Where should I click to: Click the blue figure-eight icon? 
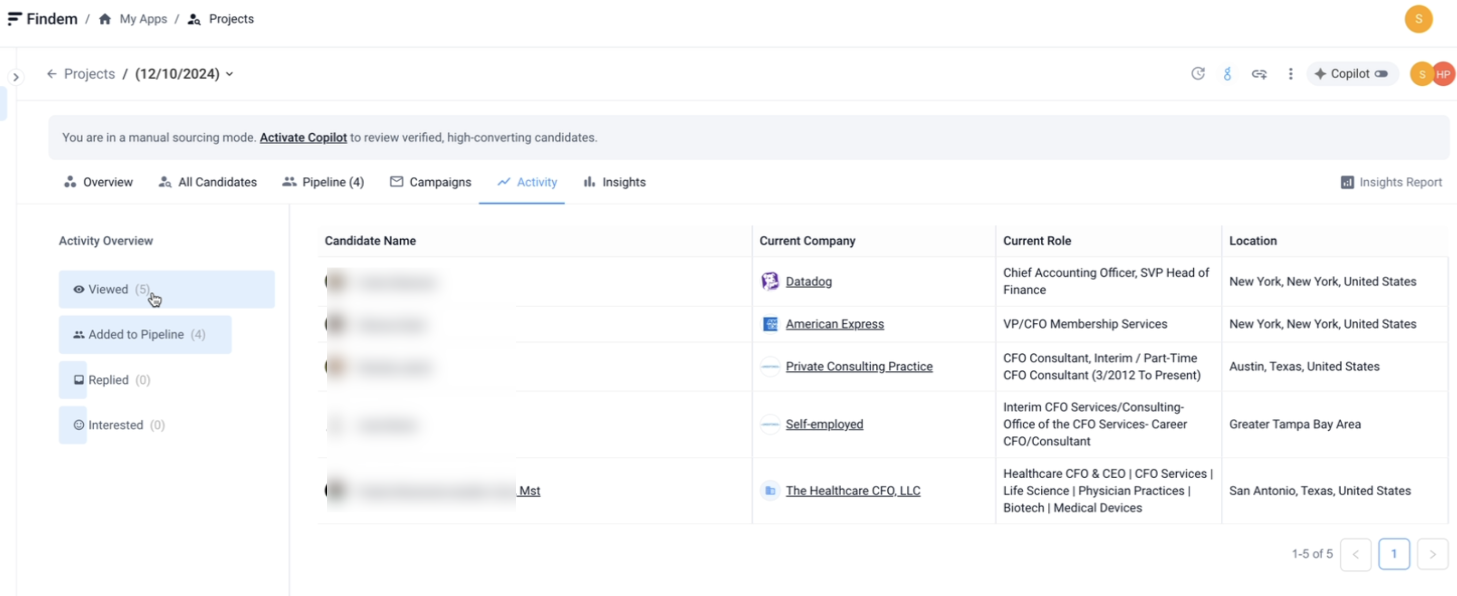1227,74
